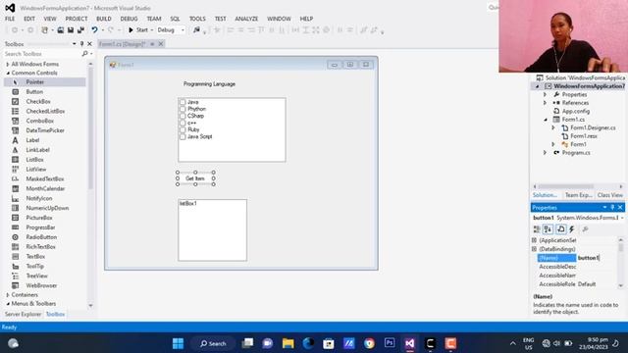This screenshot has width=628, height=353.
Task: Click the Start debugging button
Action: click(x=137, y=30)
